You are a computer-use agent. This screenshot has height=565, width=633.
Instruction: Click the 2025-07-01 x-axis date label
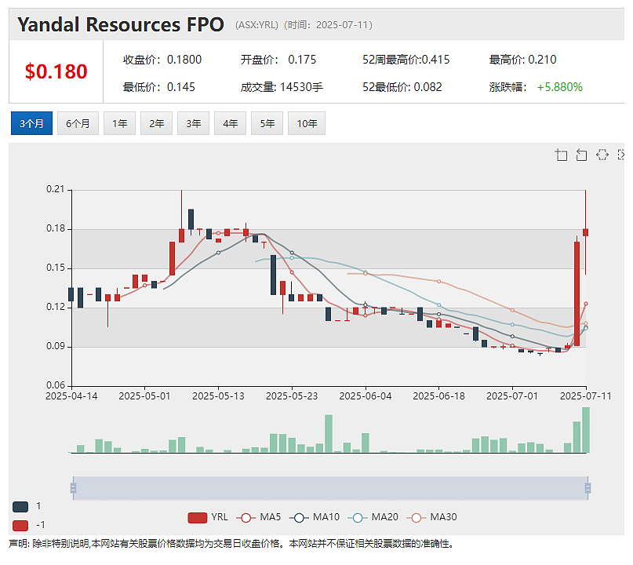click(x=512, y=396)
